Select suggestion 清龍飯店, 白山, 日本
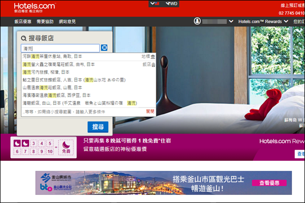Image resolution: width=305 pixels, height=203 pixels. (x=88, y=103)
